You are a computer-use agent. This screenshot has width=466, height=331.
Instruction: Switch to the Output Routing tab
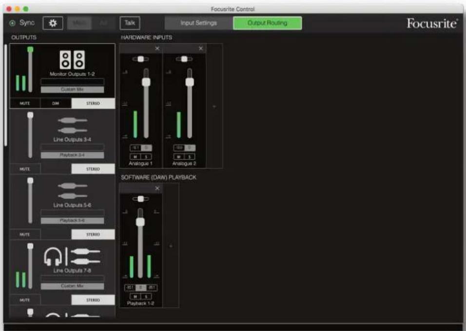(x=267, y=23)
